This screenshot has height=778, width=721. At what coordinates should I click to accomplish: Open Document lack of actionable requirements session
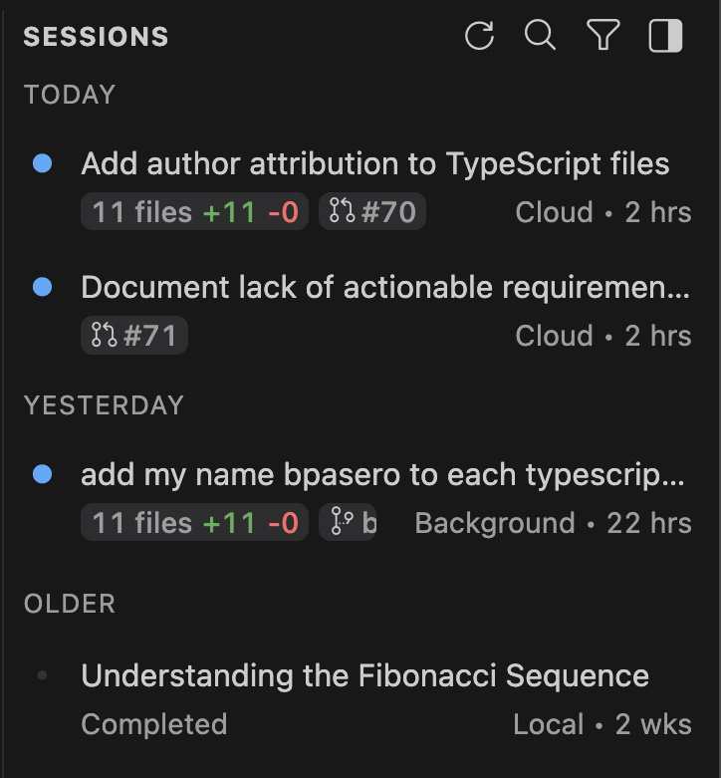(x=384, y=287)
